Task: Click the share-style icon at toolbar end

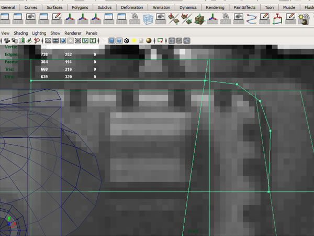Action: 186,40
